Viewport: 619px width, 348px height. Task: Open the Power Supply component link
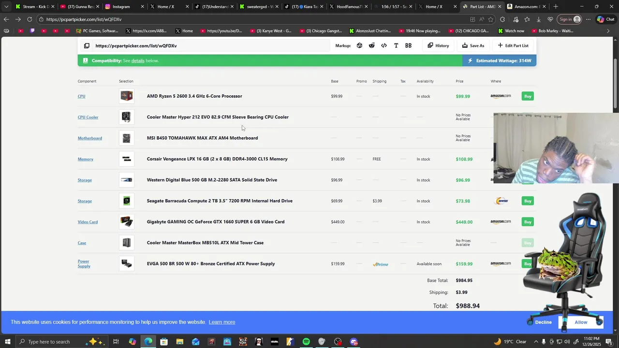coord(84,264)
